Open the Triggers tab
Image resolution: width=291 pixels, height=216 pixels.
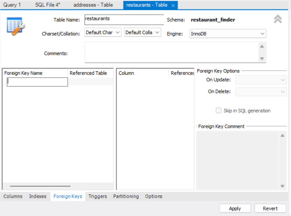(98, 196)
